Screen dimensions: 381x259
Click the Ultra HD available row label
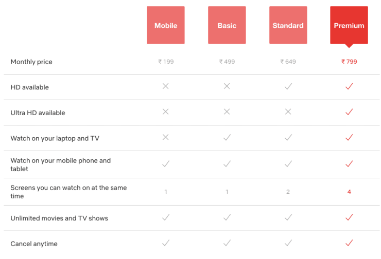pos(38,113)
